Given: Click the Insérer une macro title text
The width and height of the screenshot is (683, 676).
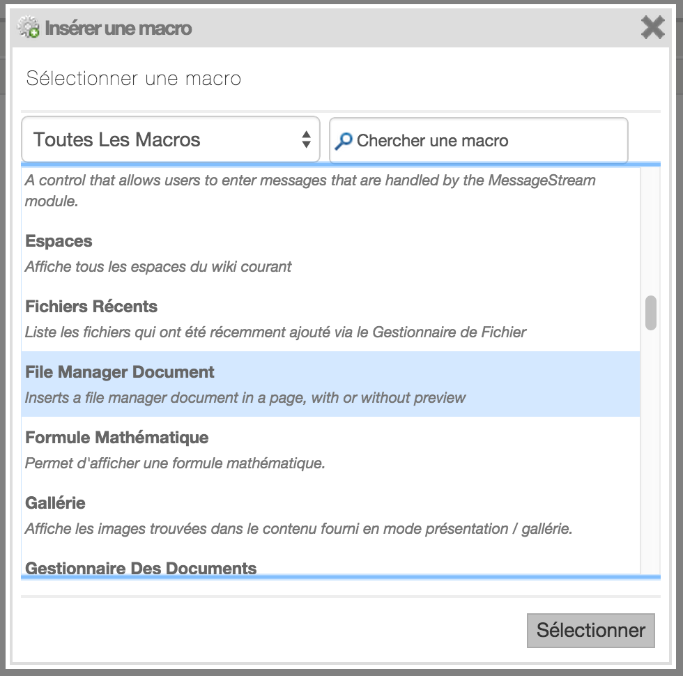Looking at the screenshot, I should tap(118, 28).
